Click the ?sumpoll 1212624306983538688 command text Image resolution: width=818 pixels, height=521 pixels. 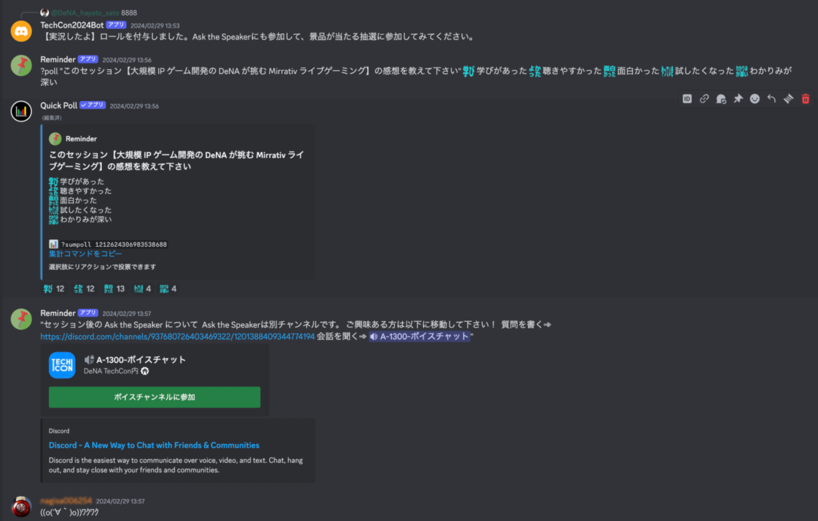114,244
